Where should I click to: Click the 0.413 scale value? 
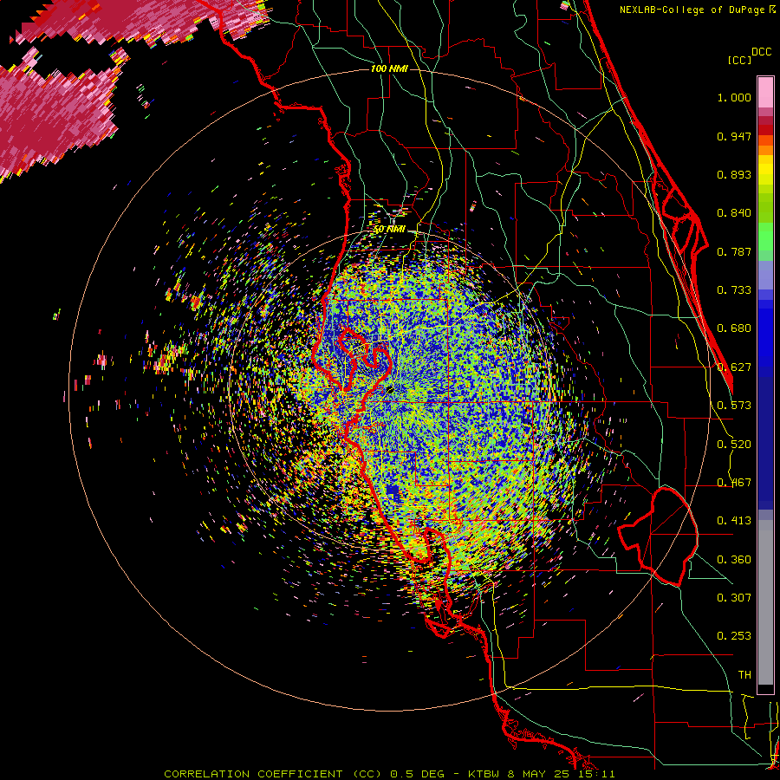[734, 521]
